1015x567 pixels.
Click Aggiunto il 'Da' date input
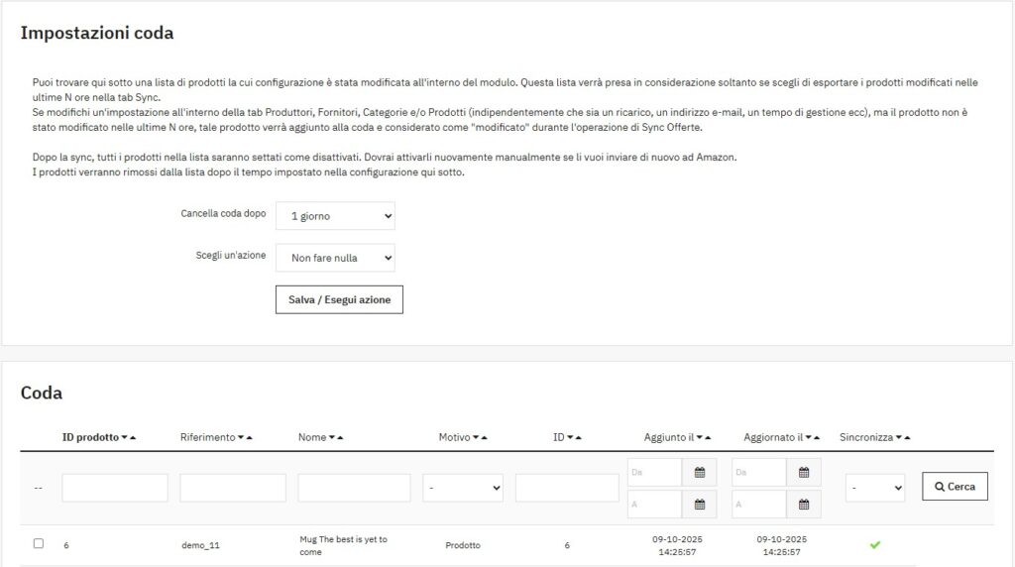(654, 473)
